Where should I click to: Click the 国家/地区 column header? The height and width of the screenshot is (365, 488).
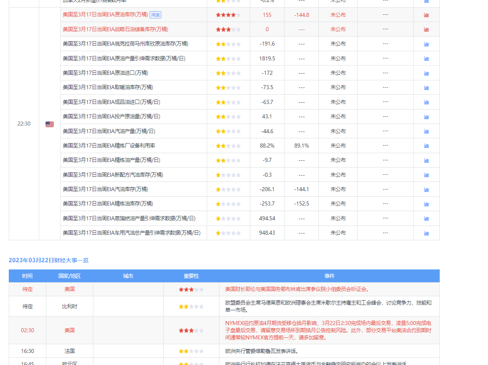coord(69,276)
